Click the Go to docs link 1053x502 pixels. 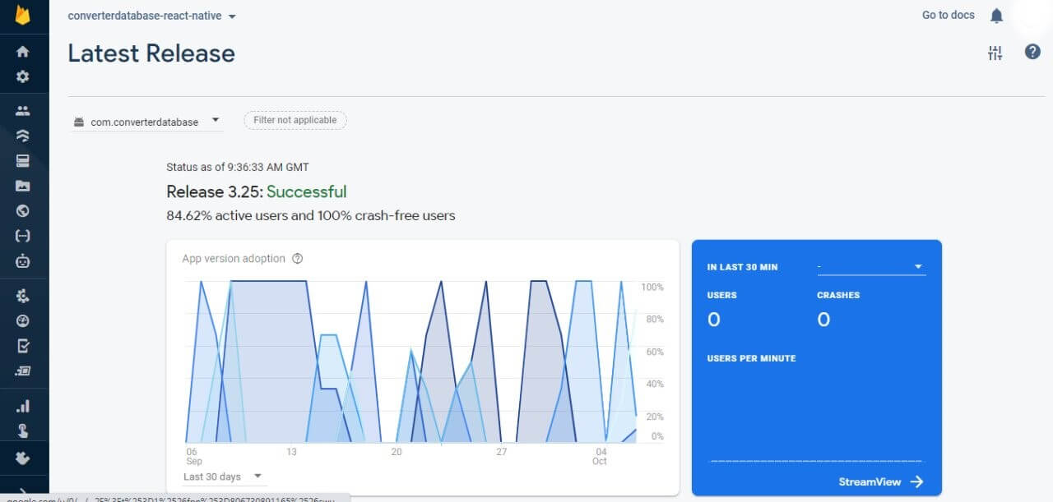coord(948,15)
